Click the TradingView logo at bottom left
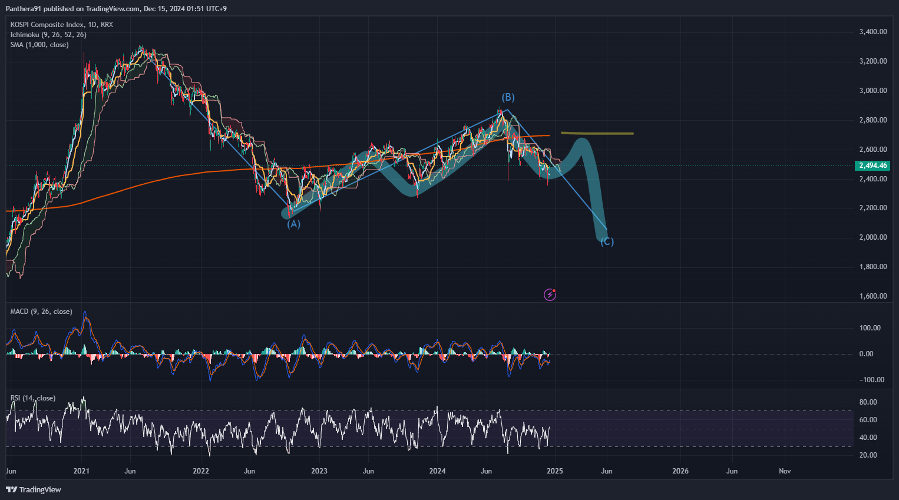Viewport: 899px width, 500px height. tap(34, 489)
